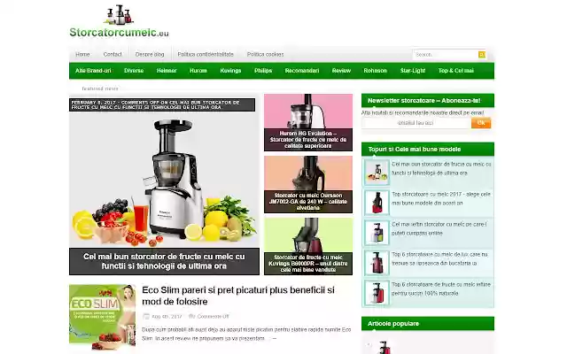
Task: Click the Storcatorcumelc.eu site logo
Action: click(119, 21)
